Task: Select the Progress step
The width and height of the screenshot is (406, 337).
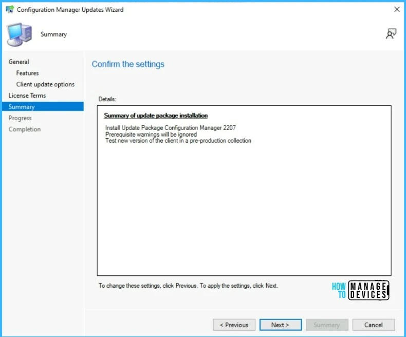Action: coord(20,118)
